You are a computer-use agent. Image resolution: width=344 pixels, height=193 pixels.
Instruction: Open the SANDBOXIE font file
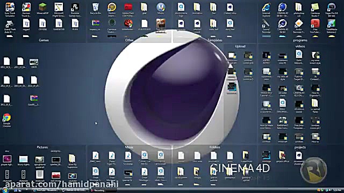pyautogui.click(x=59, y=25)
